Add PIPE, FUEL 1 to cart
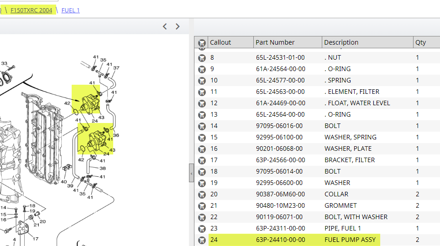 [202, 229]
